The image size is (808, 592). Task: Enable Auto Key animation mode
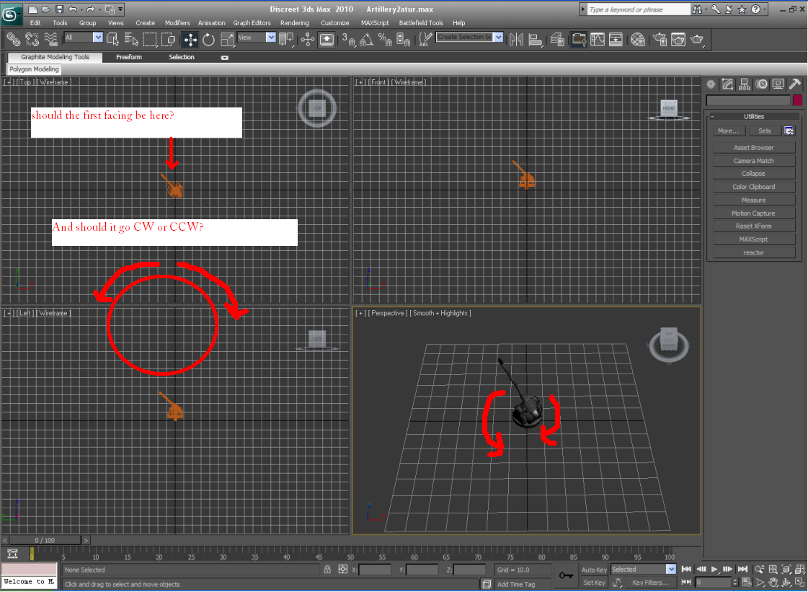(592, 570)
